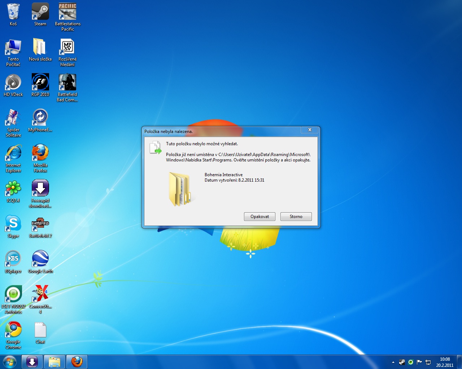The width and height of the screenshot is (462, 369).
Task: Select the HD VDeck shortcut
Action: coord(13,85)
